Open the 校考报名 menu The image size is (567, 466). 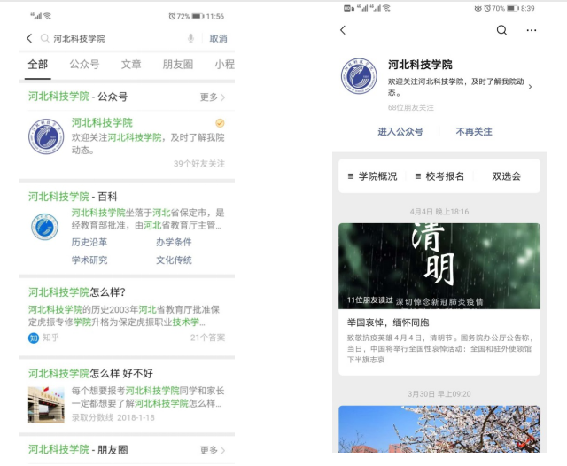439,176
